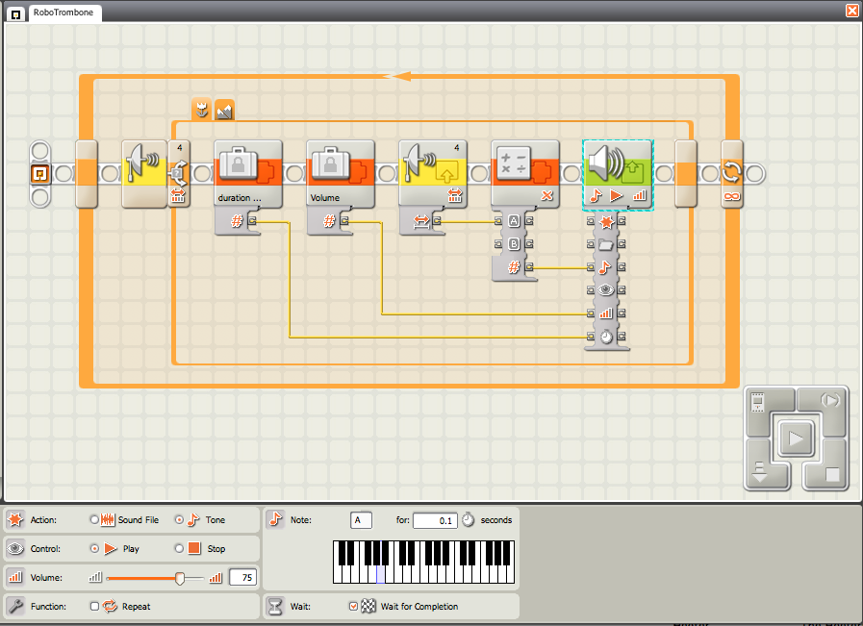Choose the Sound File action radio button
The width and height of the screenshot is (863, 626).
(x=94, y=520)
